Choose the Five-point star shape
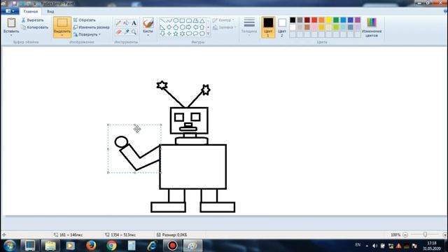Viewport: 448px width, 252px height. [176, 34]
